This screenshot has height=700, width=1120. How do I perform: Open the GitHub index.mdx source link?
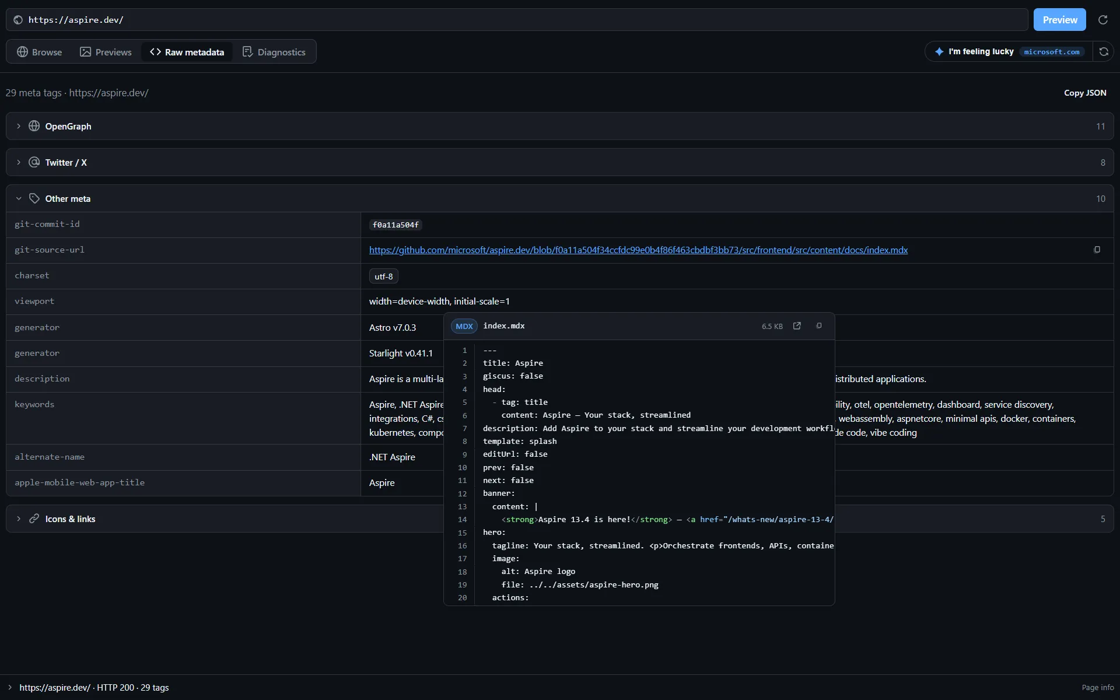[x=638, y=250]
